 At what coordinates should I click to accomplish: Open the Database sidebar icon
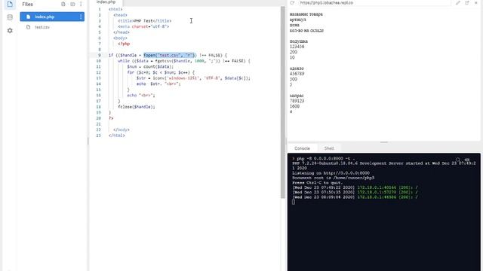[10, 17]
